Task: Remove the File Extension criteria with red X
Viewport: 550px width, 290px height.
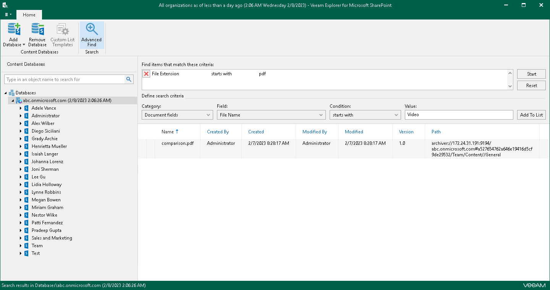Action: pyautogui.click(x=146, y=74)
